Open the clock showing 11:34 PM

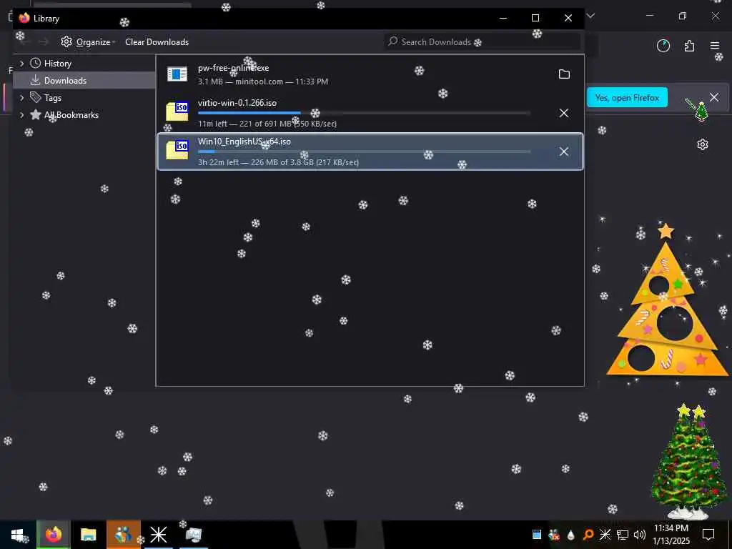pos(671,535)
